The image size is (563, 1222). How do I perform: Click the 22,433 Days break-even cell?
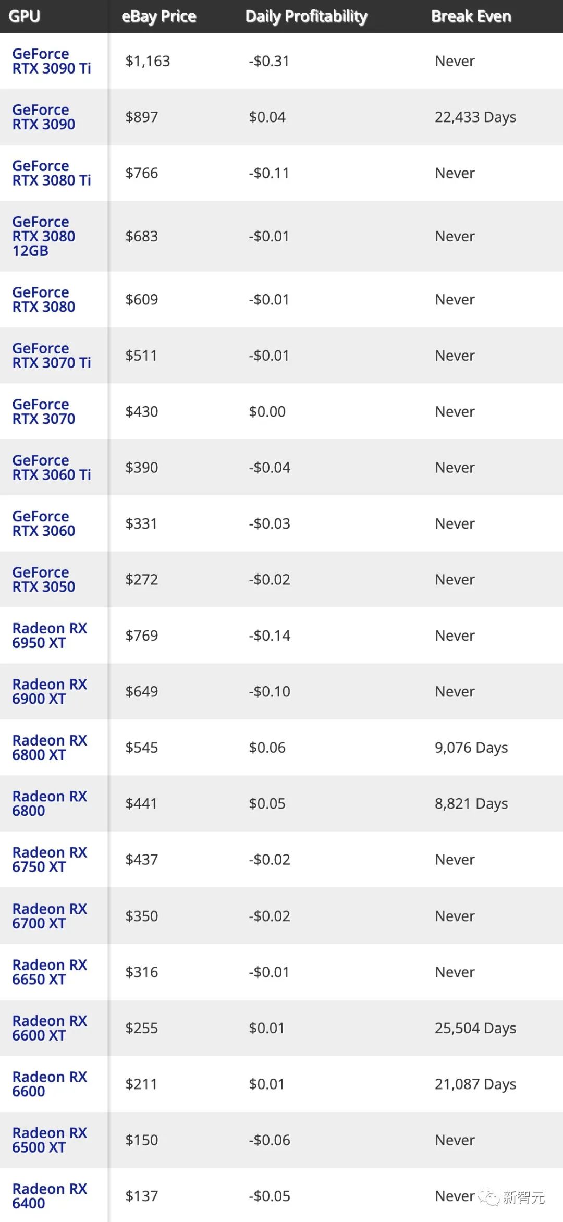pos(475,117)
